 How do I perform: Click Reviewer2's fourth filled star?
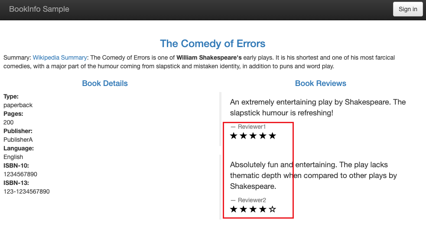263,209
